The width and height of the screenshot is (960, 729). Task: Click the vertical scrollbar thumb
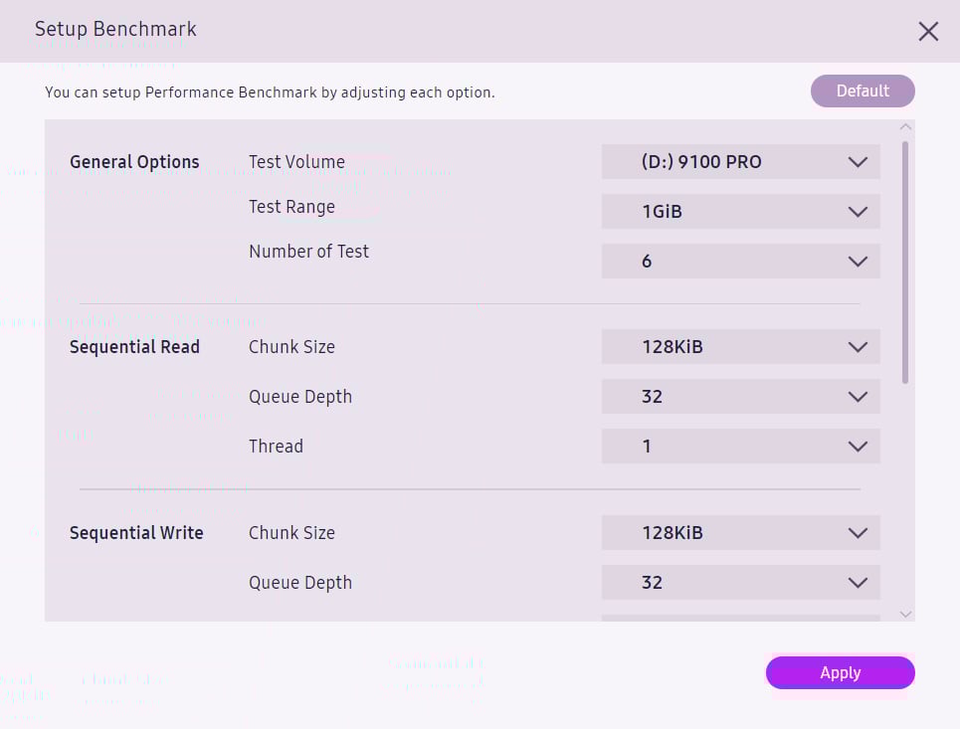[905, 262]
